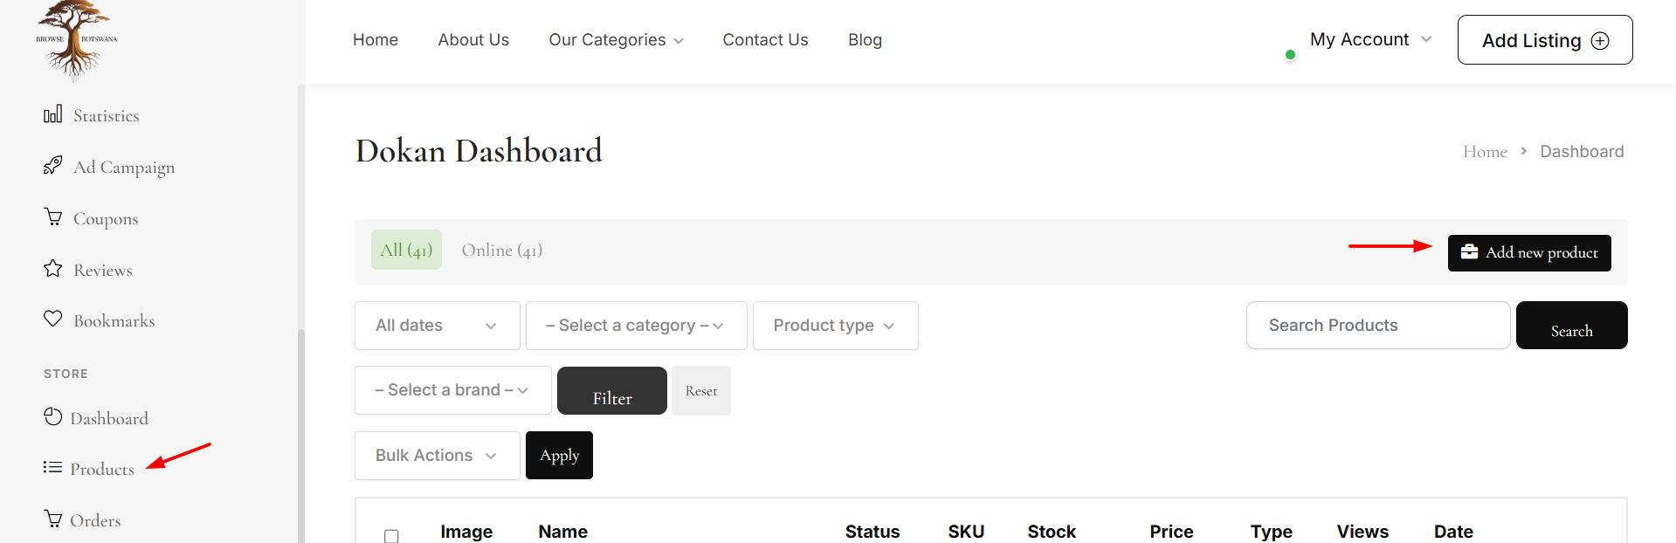Click the Add Listing button
The width and height of the screenshot is (1676, 543).
(x=1544, y=40)
